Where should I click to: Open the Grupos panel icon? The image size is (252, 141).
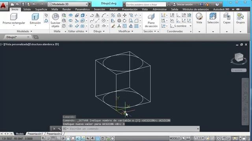[241, 16]
